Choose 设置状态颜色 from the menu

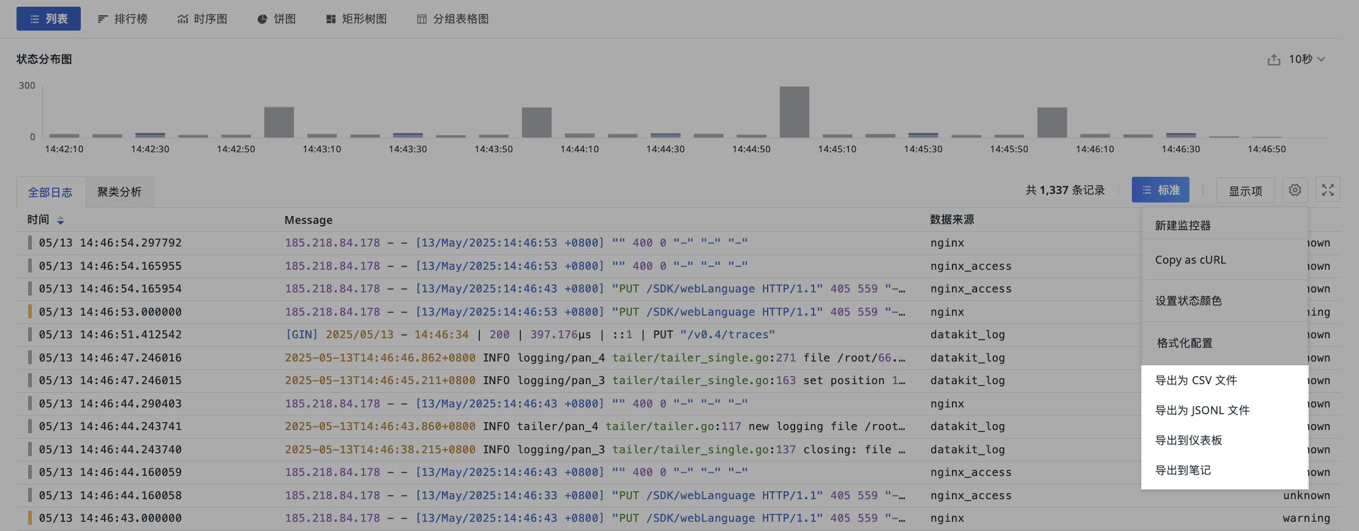(1224, 301)
